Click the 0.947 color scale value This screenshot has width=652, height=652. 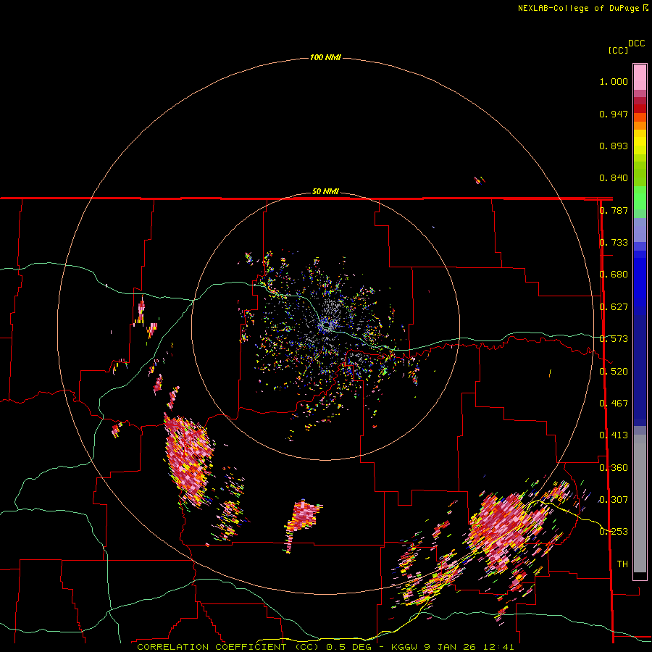(614, 114)
